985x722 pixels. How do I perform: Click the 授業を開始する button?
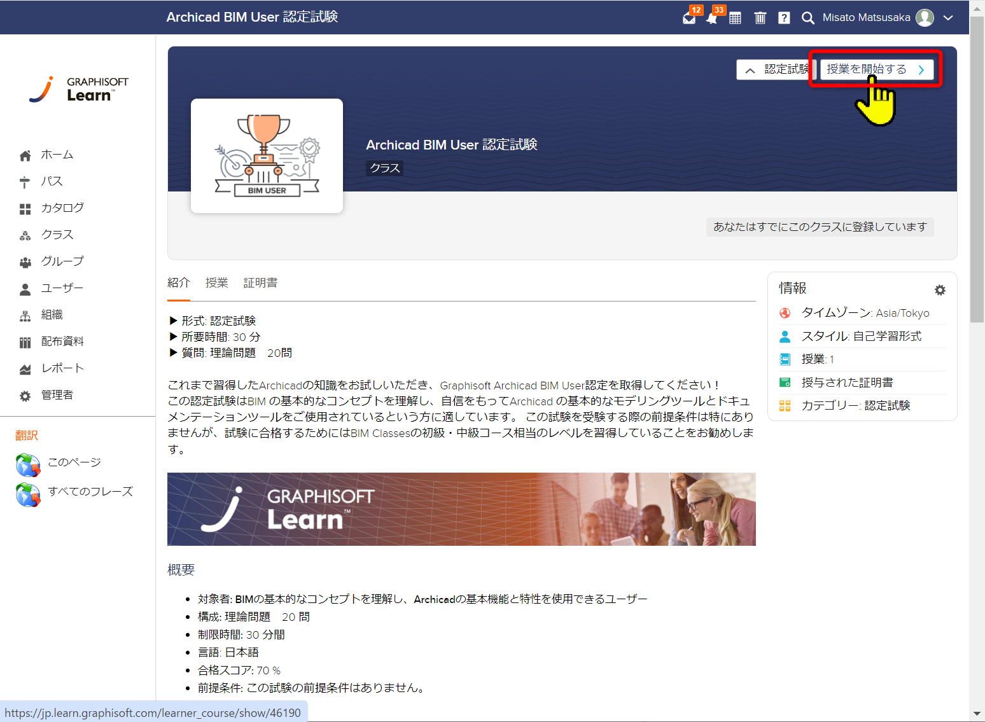(x=876, y=69)
